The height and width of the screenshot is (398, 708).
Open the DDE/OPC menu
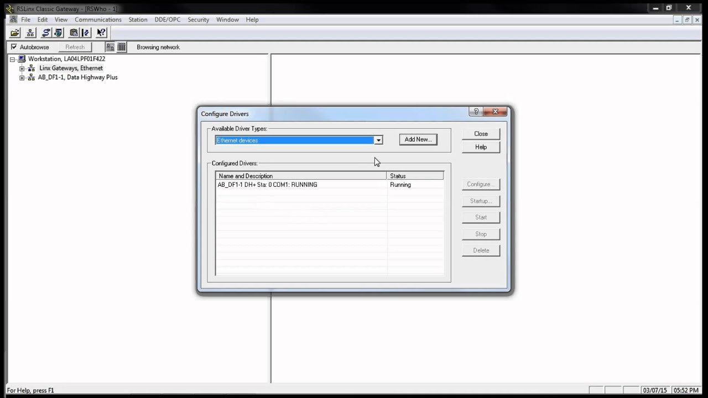click(x=168, y=19)
